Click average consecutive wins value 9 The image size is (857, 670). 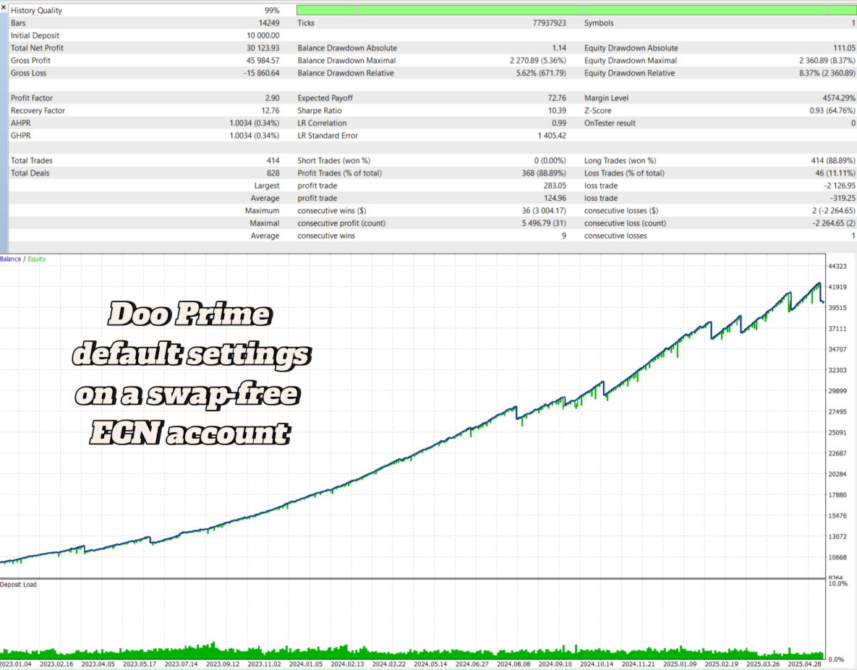pyautogui.click(x=563, y=236)
